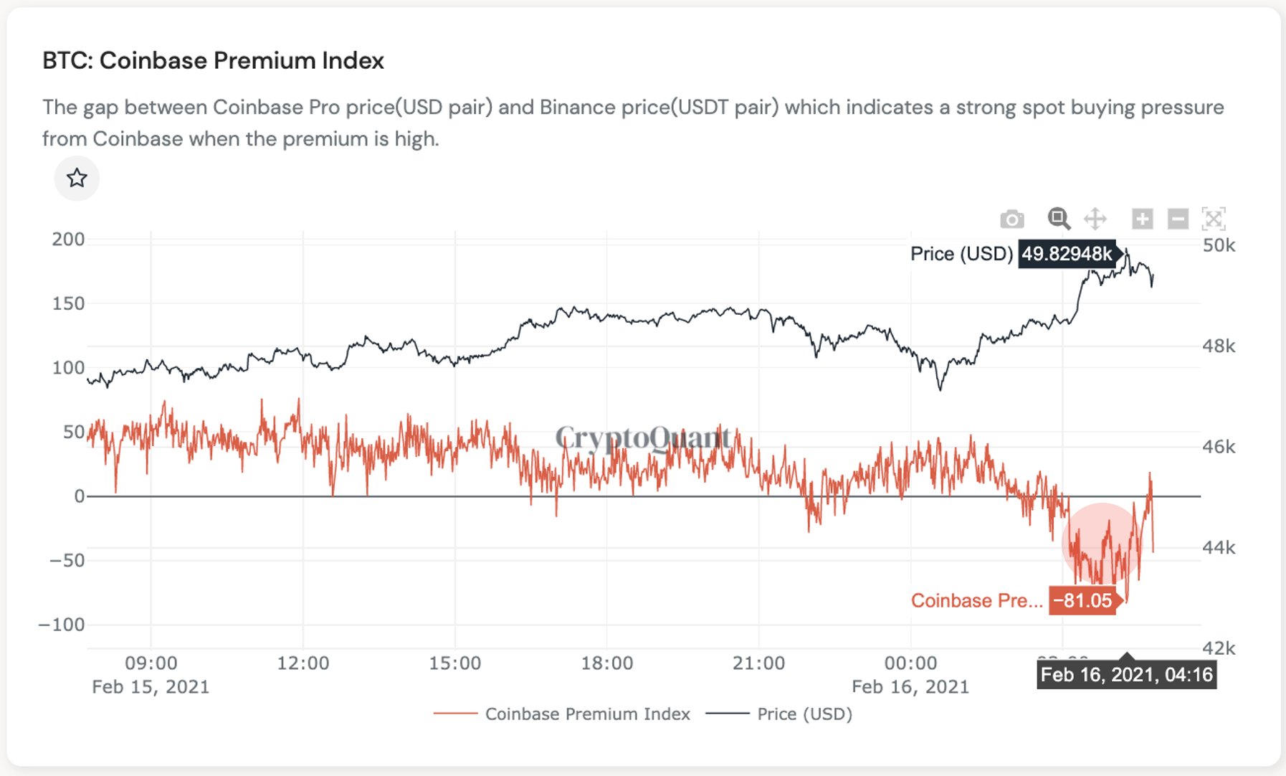This screenshot has height=776, width=1286.
Task: Click the autoscale reset axes icon
Action: coord(1214,219)
